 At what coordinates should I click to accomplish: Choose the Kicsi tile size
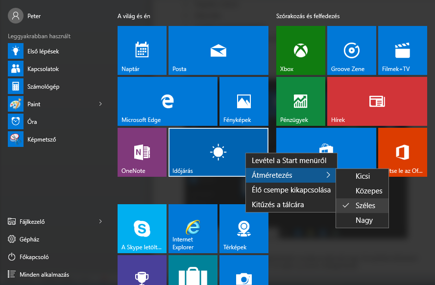[362, 176]
